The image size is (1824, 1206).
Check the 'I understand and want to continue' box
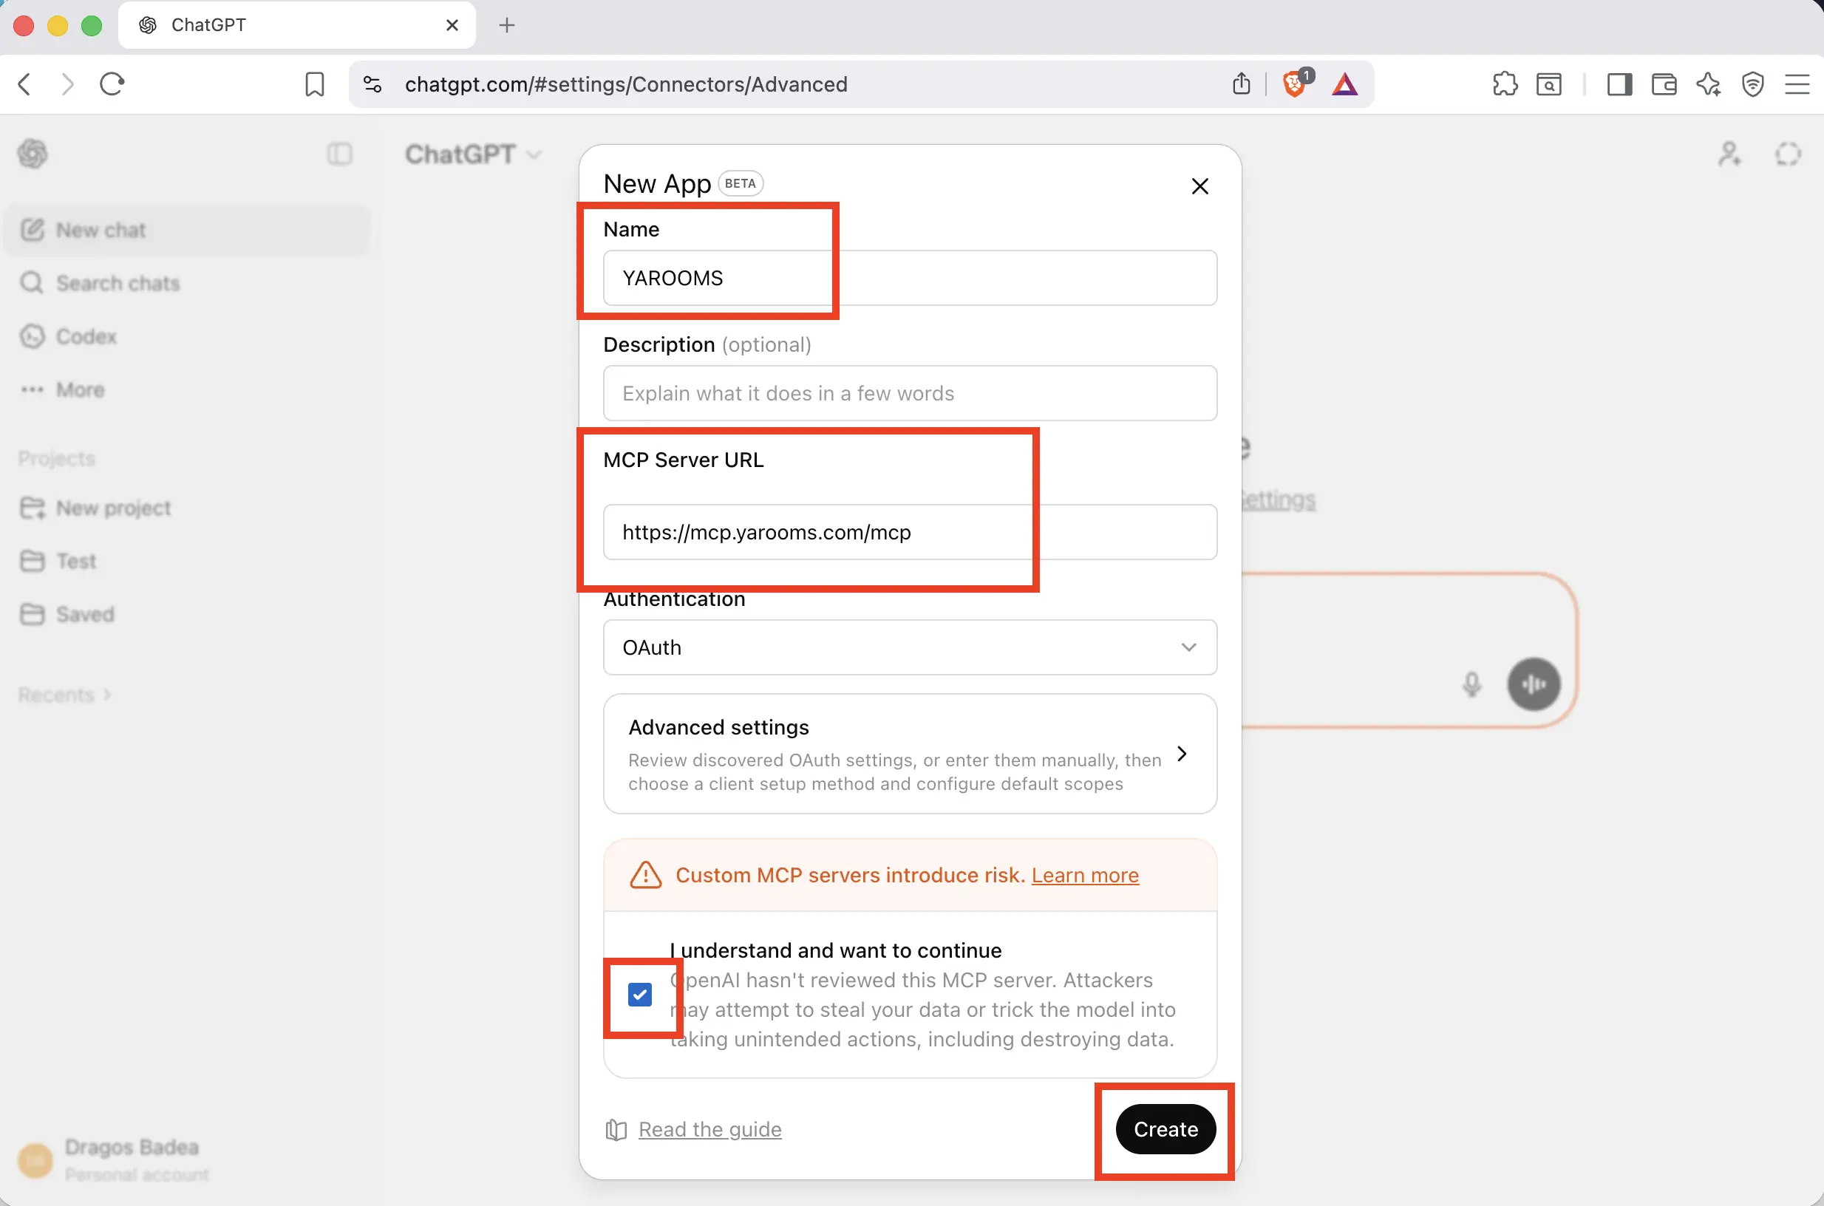click(639, 995)
